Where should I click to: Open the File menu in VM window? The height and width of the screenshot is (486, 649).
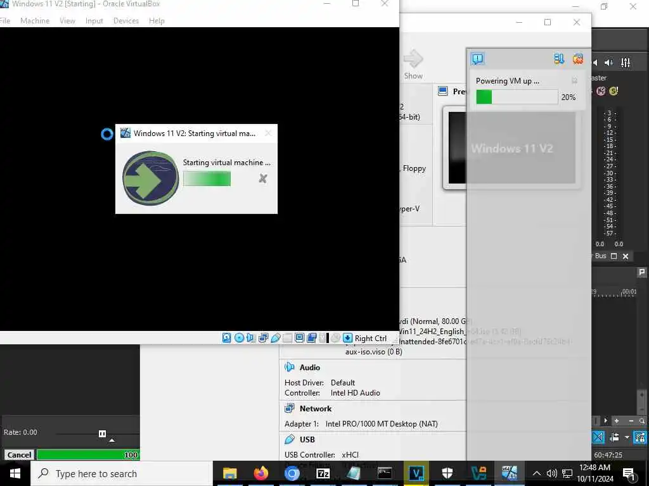5,21
